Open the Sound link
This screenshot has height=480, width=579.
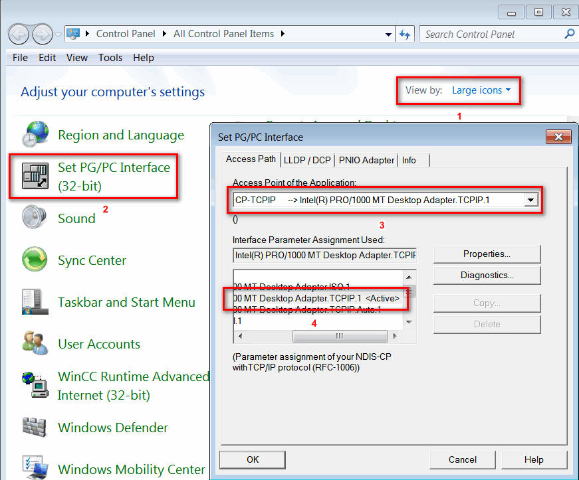coord(76,218)
